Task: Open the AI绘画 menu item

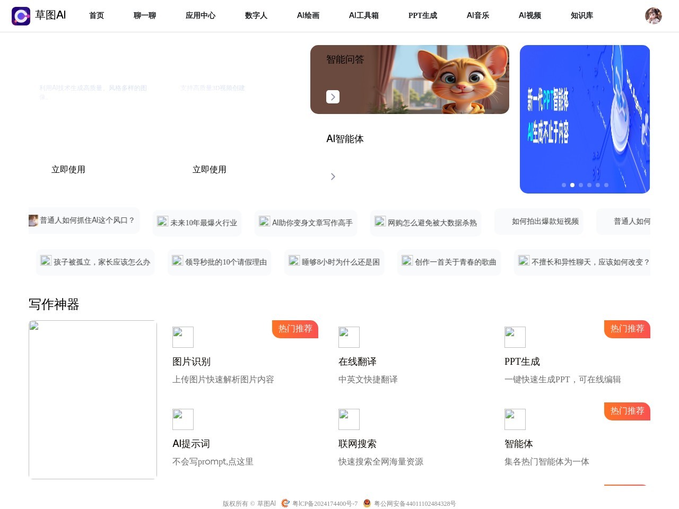Action: 308,16
